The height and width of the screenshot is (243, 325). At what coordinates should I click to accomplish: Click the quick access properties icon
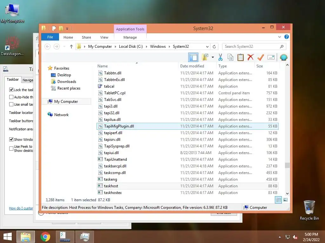pos(54,28)
